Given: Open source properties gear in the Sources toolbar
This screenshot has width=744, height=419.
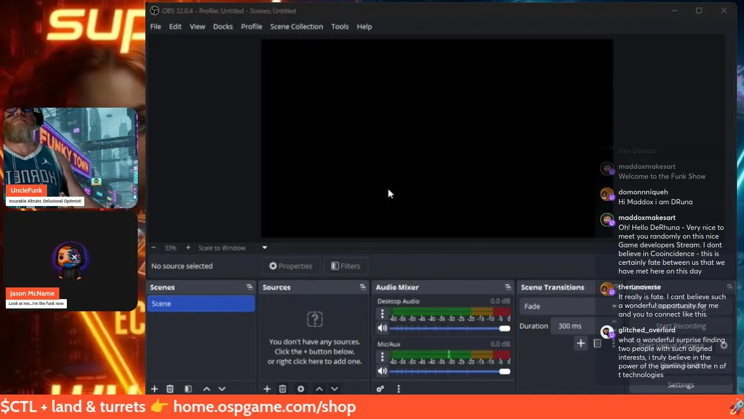Looking at the screenshot, I should click(301, 389).
